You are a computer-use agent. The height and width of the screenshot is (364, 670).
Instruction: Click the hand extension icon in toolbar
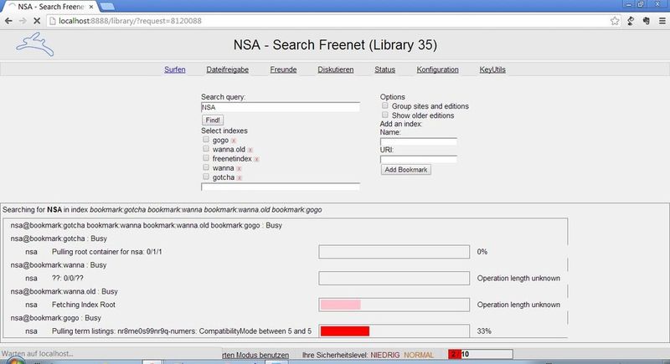click(x=646, y=21)
